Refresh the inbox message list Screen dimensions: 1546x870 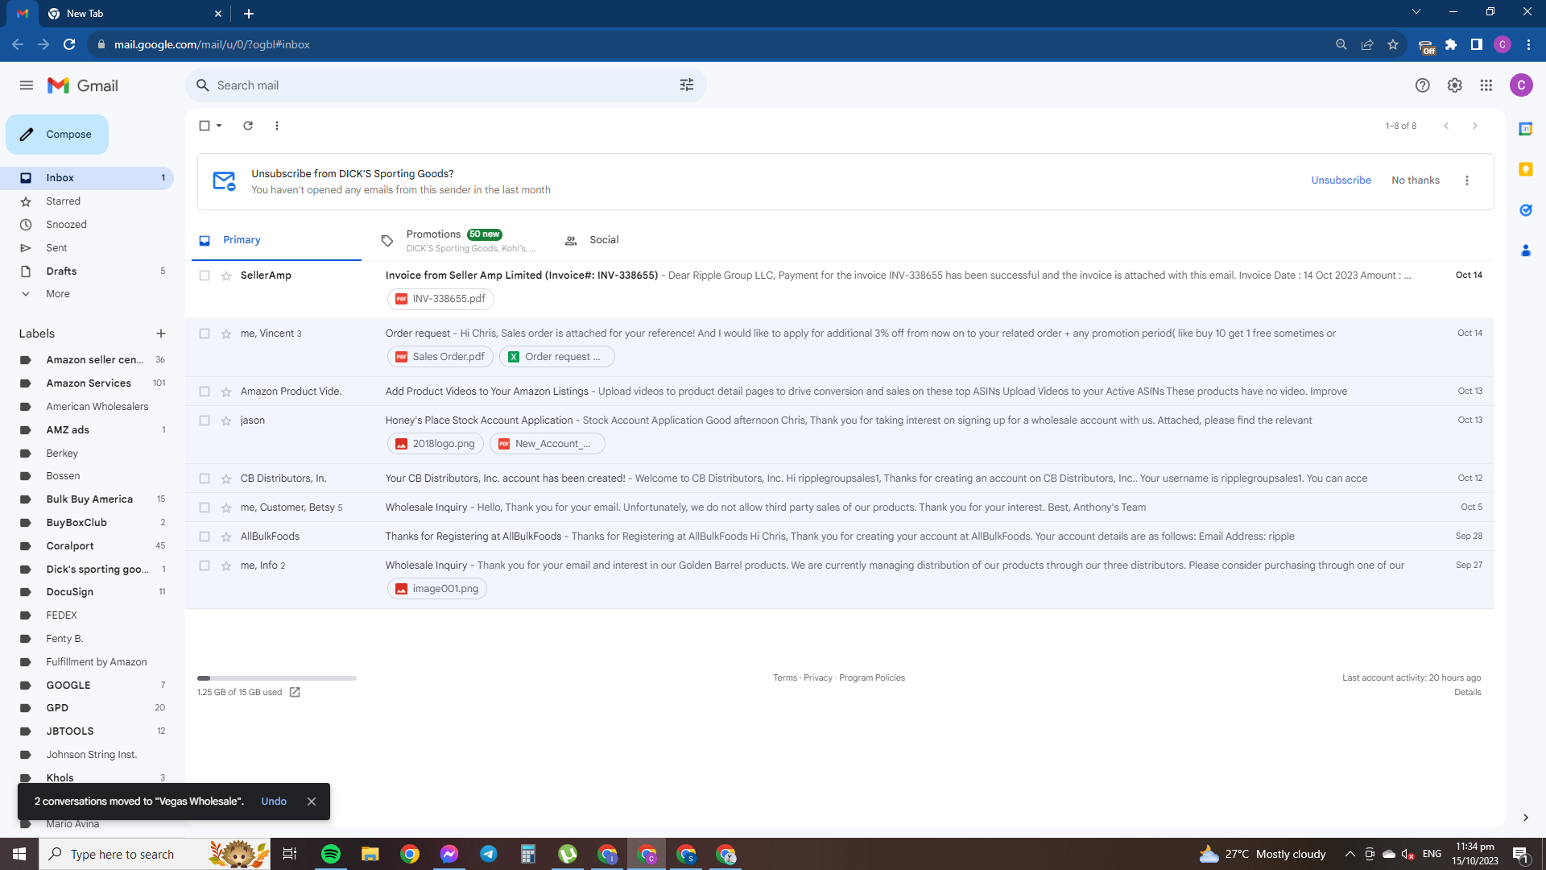pyautogui.click(x=248, y=126)
